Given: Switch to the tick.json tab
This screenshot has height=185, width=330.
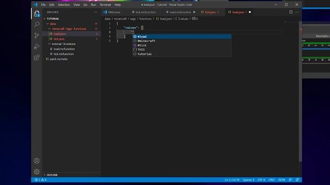Looking at the screenshot, I should 210,12.
